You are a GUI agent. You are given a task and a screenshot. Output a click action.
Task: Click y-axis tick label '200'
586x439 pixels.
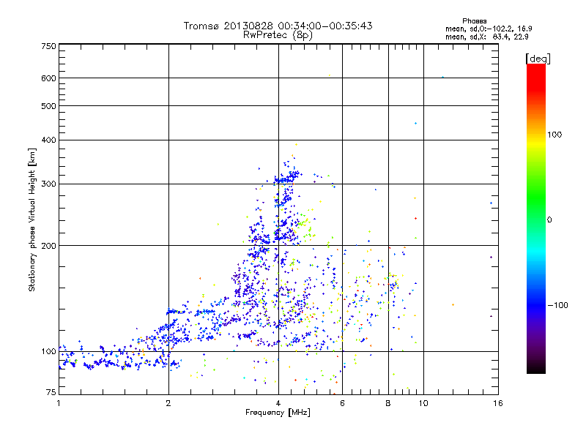click(48, 246)
